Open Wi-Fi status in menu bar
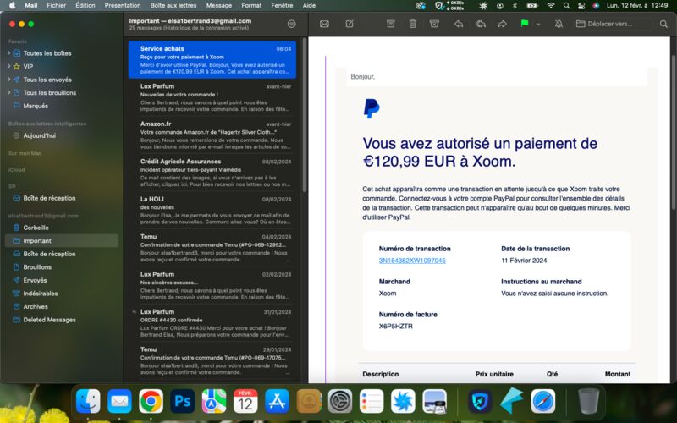The width and height of the screenshot is (677, 423). pos(551,6)
